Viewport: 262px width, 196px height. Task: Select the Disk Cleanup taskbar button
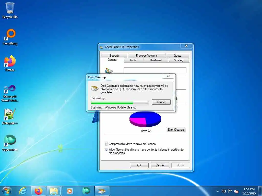[102, 191]
